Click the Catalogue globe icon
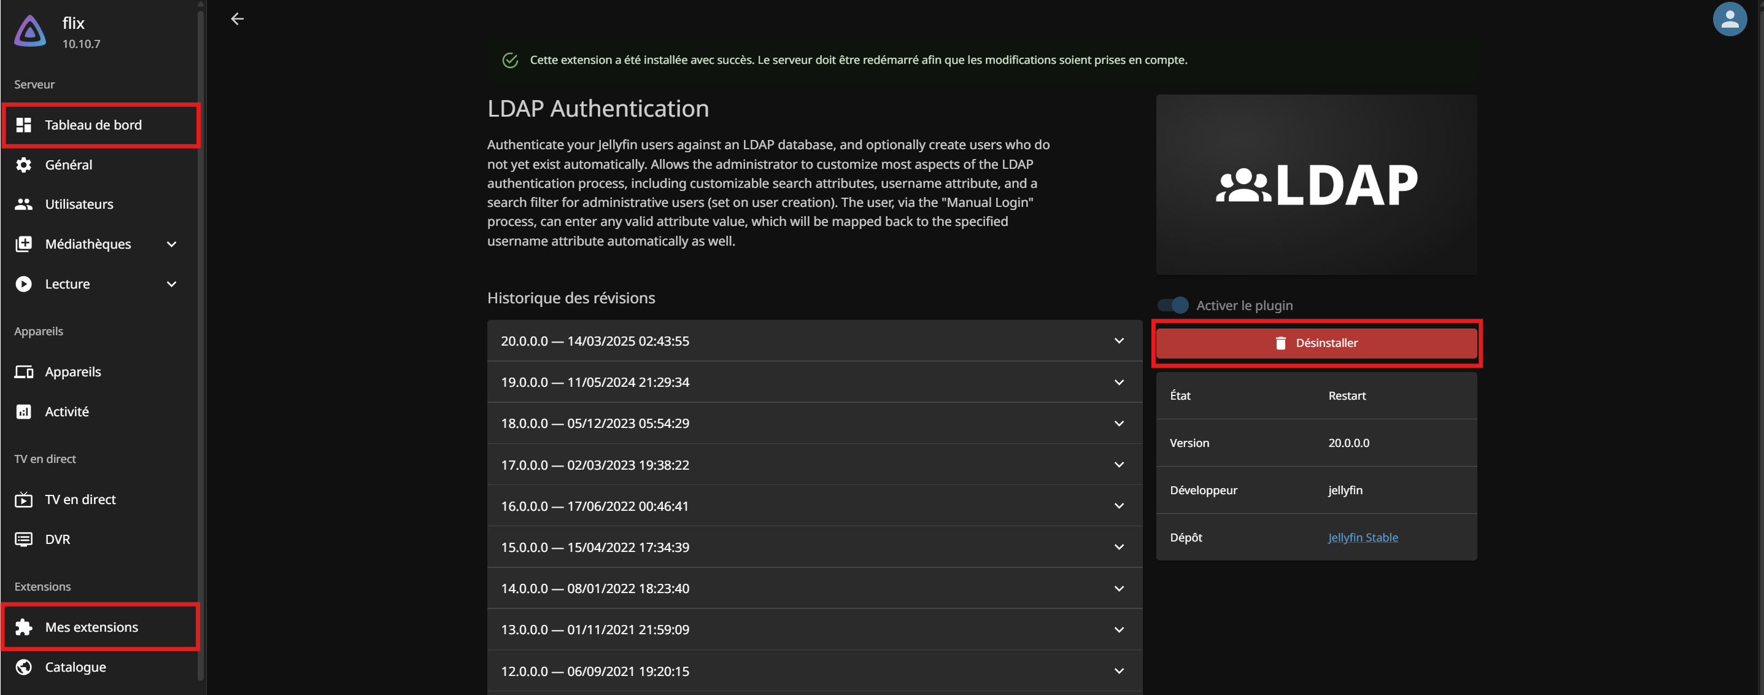 [x=24, y=667]
